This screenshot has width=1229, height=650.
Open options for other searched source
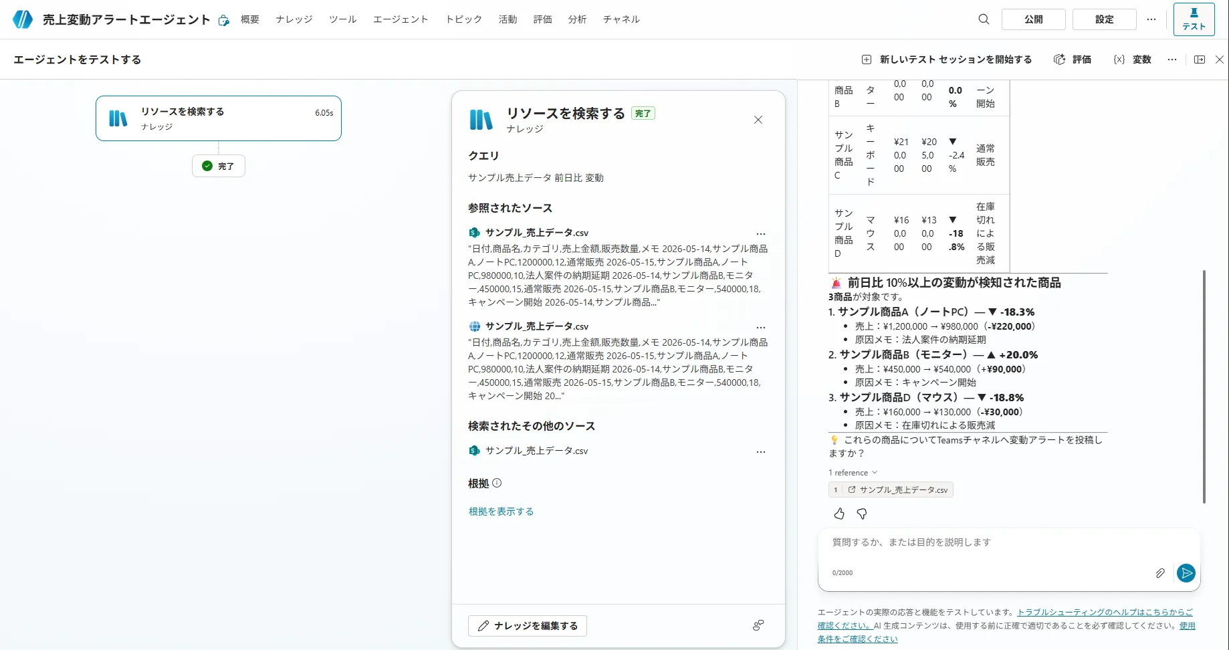pos(760,452)
